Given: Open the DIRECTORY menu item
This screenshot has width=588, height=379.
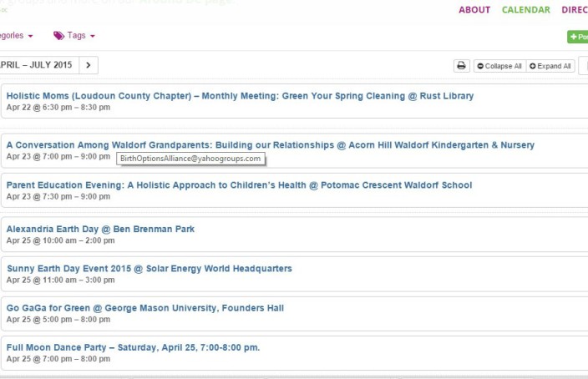Looking at the screenshot, I should click(x=575, y=10).
